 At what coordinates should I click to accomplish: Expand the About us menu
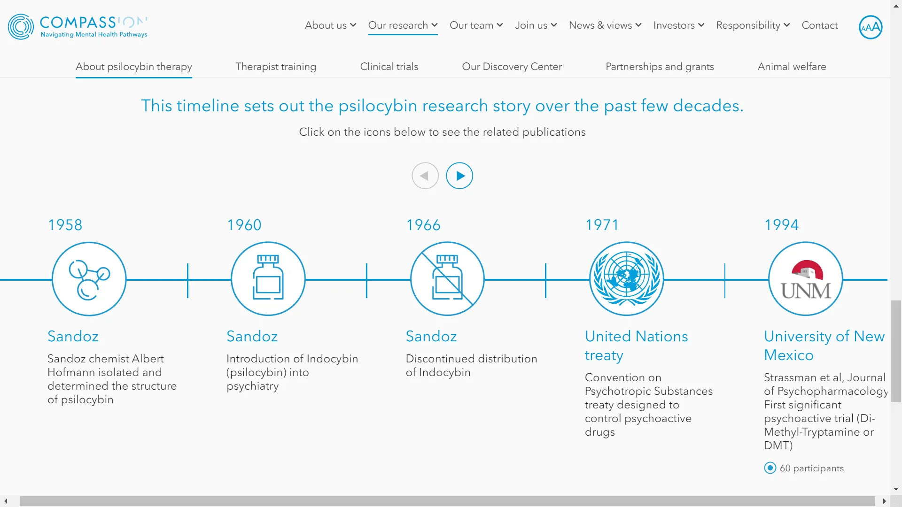click(330, 25)
